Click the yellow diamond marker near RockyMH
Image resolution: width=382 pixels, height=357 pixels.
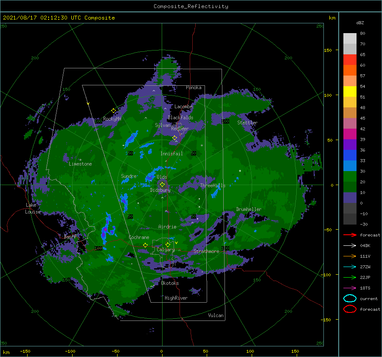113,111
